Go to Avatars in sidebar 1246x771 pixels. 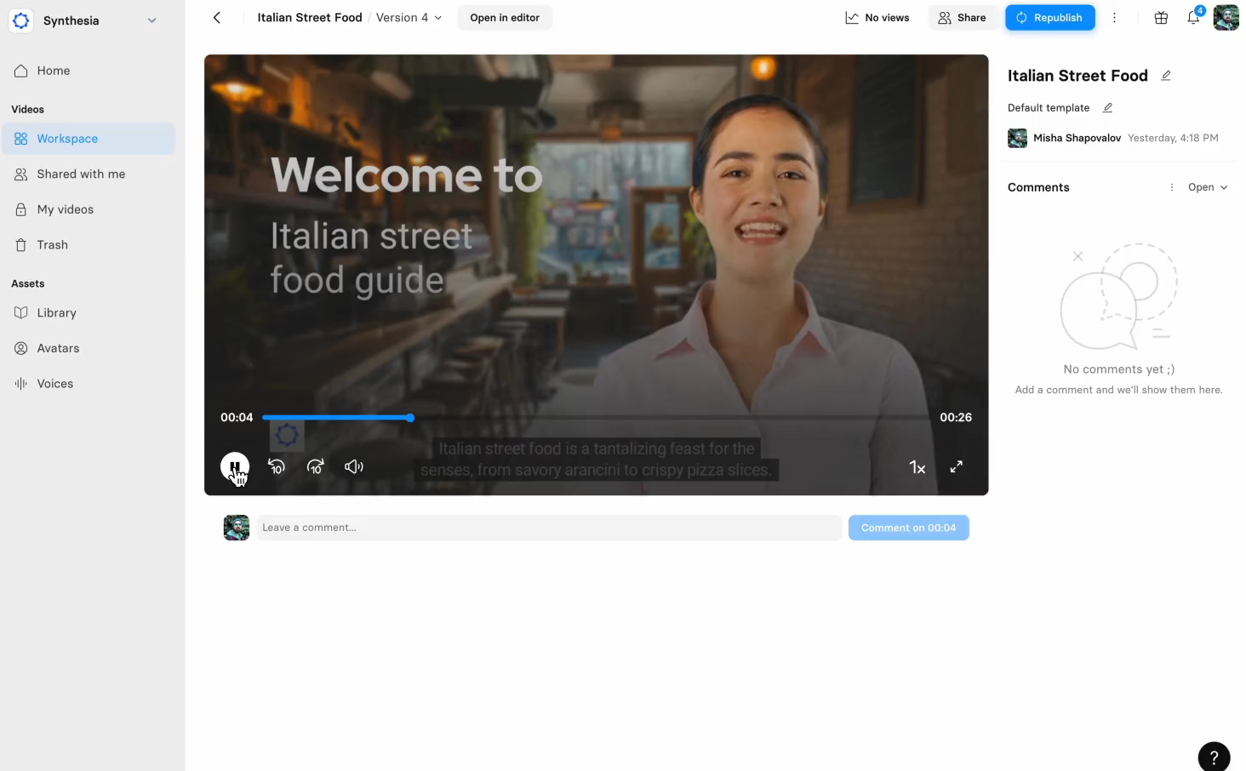click(x=58, y=348)
